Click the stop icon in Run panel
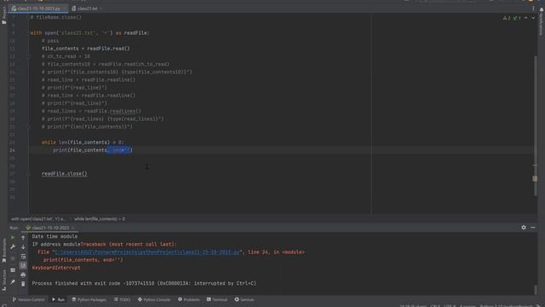The image size is (545, 307). click(13, 258)
